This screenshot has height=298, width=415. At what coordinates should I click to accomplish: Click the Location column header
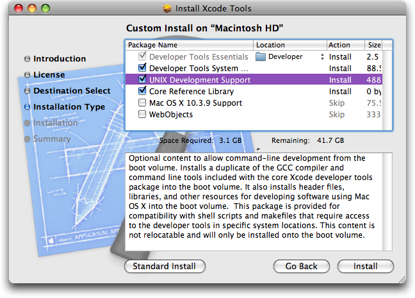(290, 45)
